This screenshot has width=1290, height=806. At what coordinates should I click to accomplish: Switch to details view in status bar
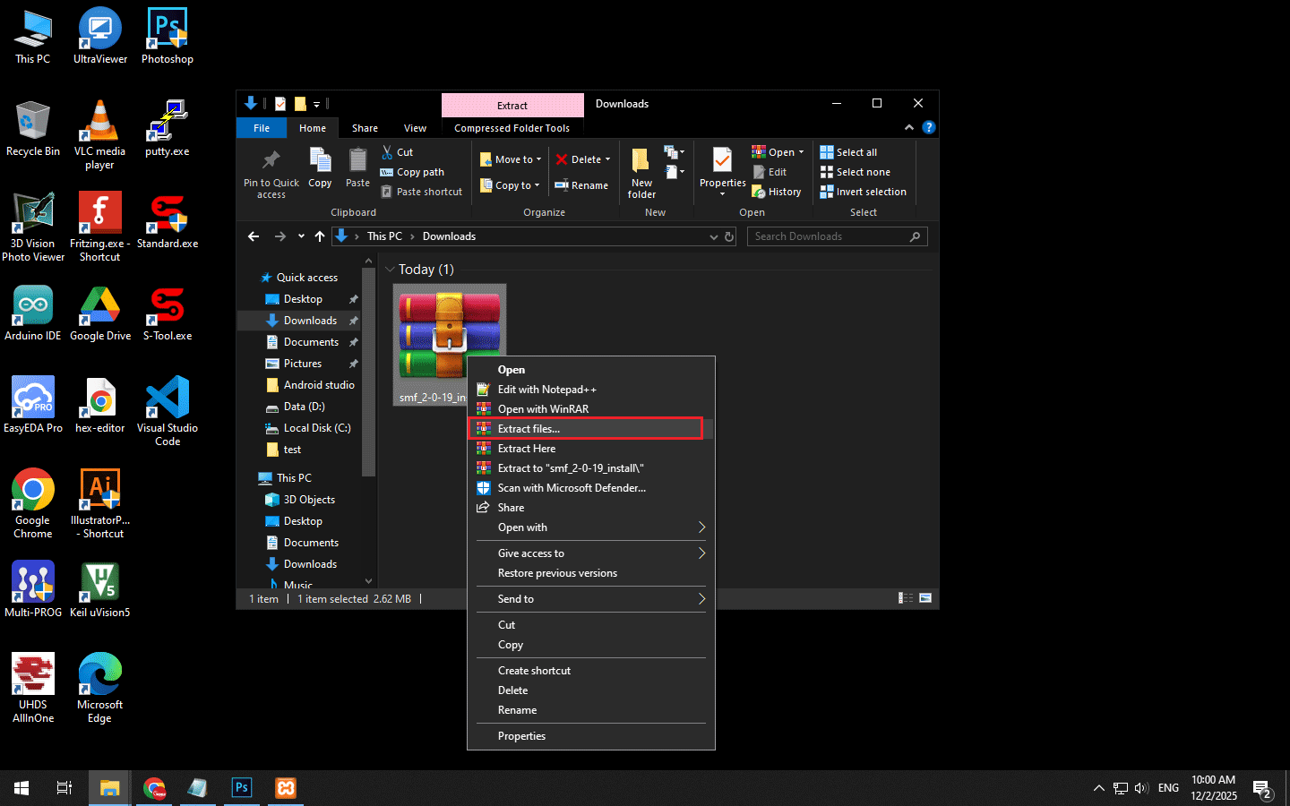(906, 598)
